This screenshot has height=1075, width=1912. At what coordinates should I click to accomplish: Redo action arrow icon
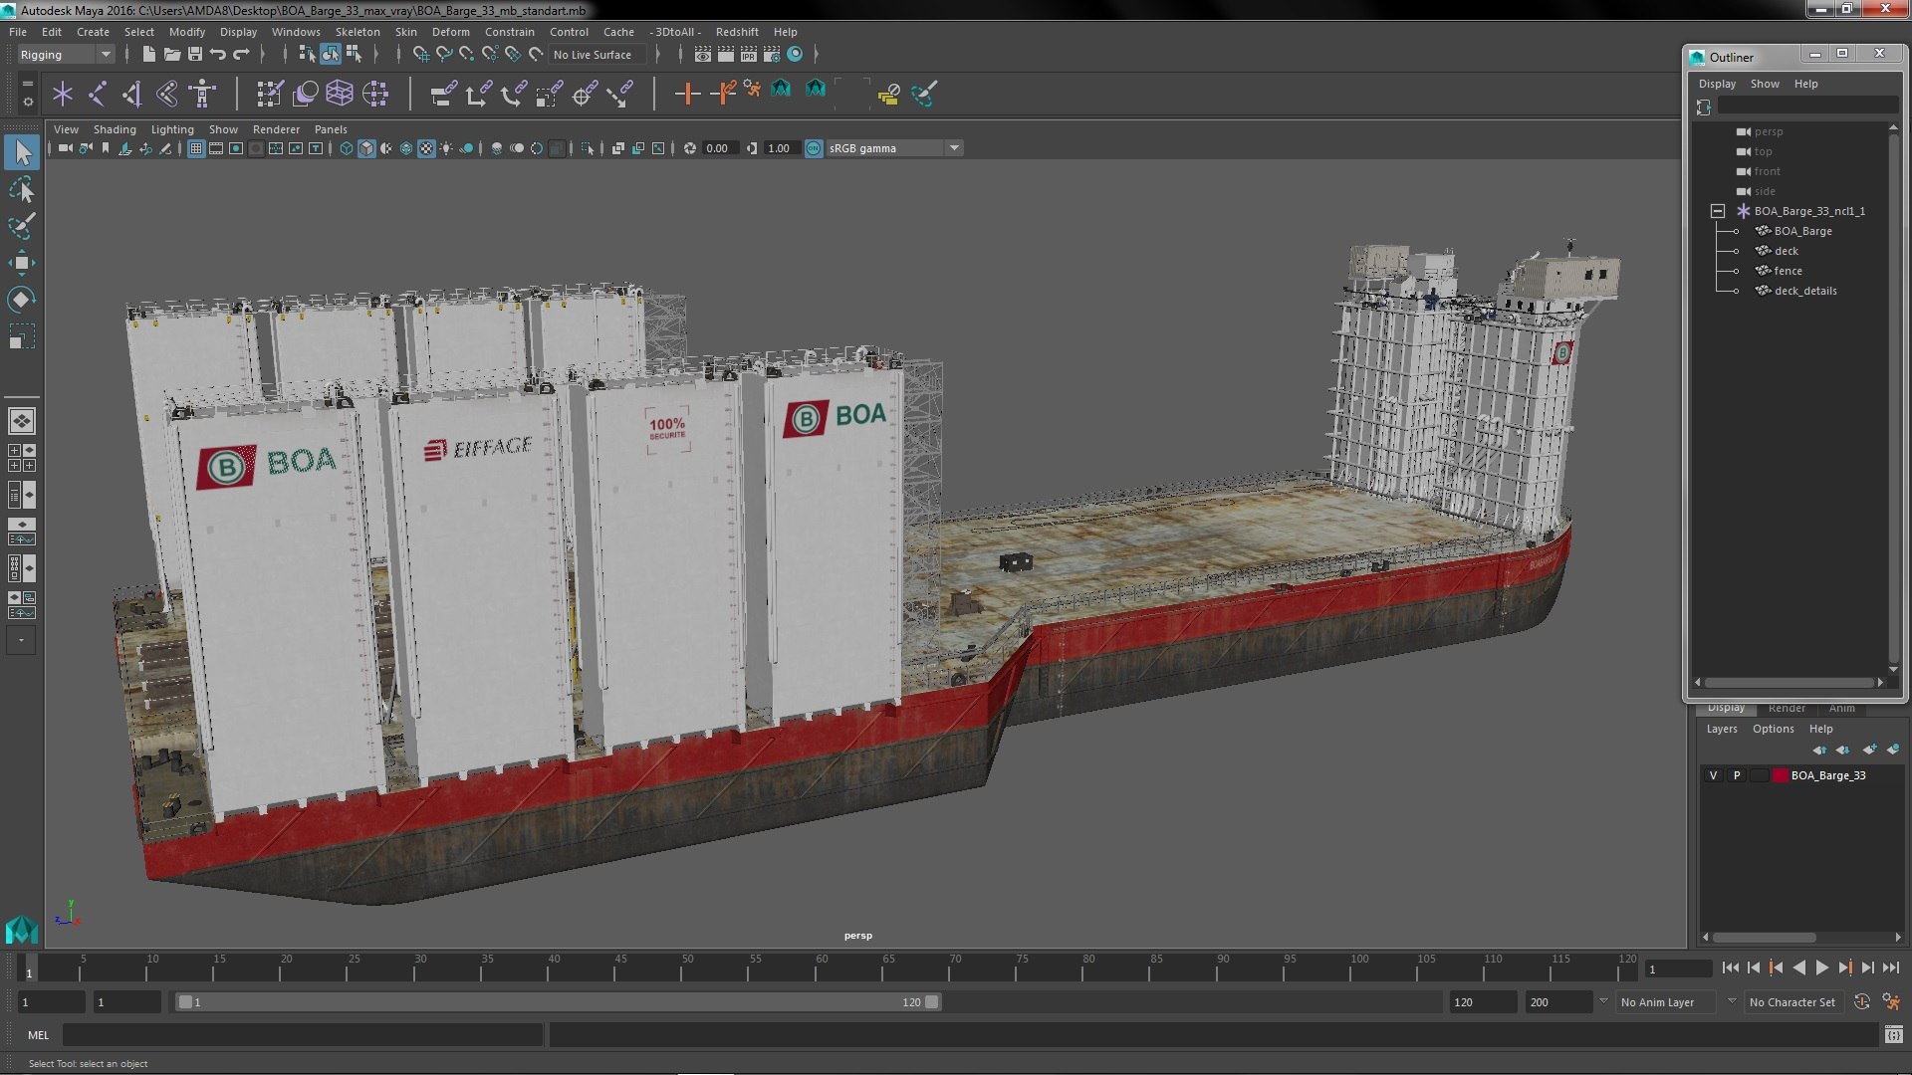(241, 55)
